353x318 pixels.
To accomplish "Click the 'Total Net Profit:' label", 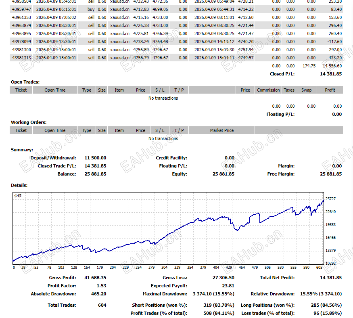I will point(277,278).
